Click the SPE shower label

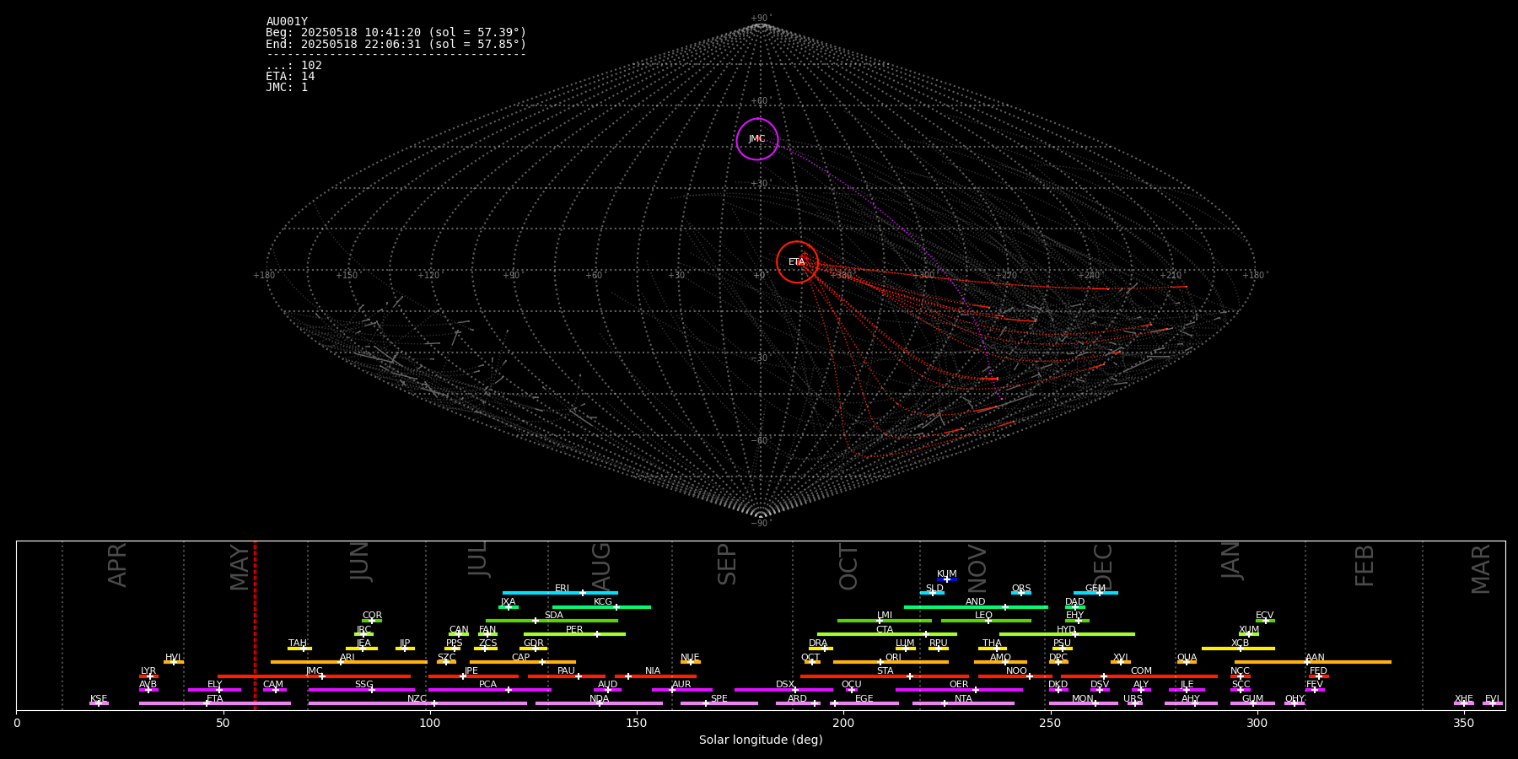coord(719,699)
